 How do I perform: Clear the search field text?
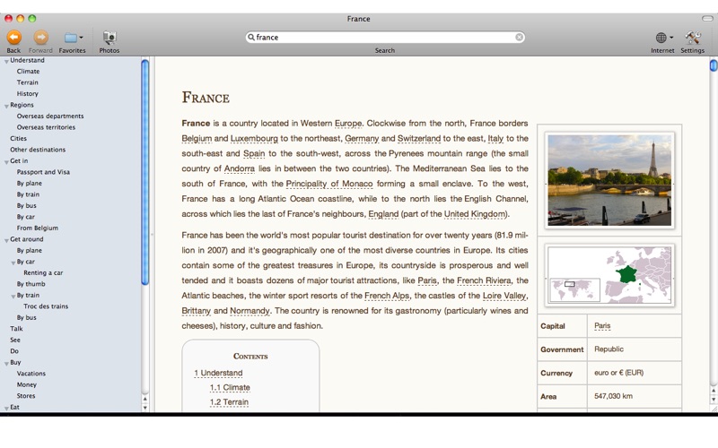pos(519,38)
